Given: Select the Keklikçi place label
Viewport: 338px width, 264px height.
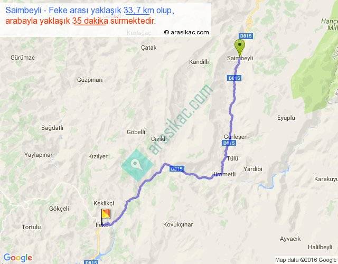Looking at the screenshot, I should pos(104,203).
